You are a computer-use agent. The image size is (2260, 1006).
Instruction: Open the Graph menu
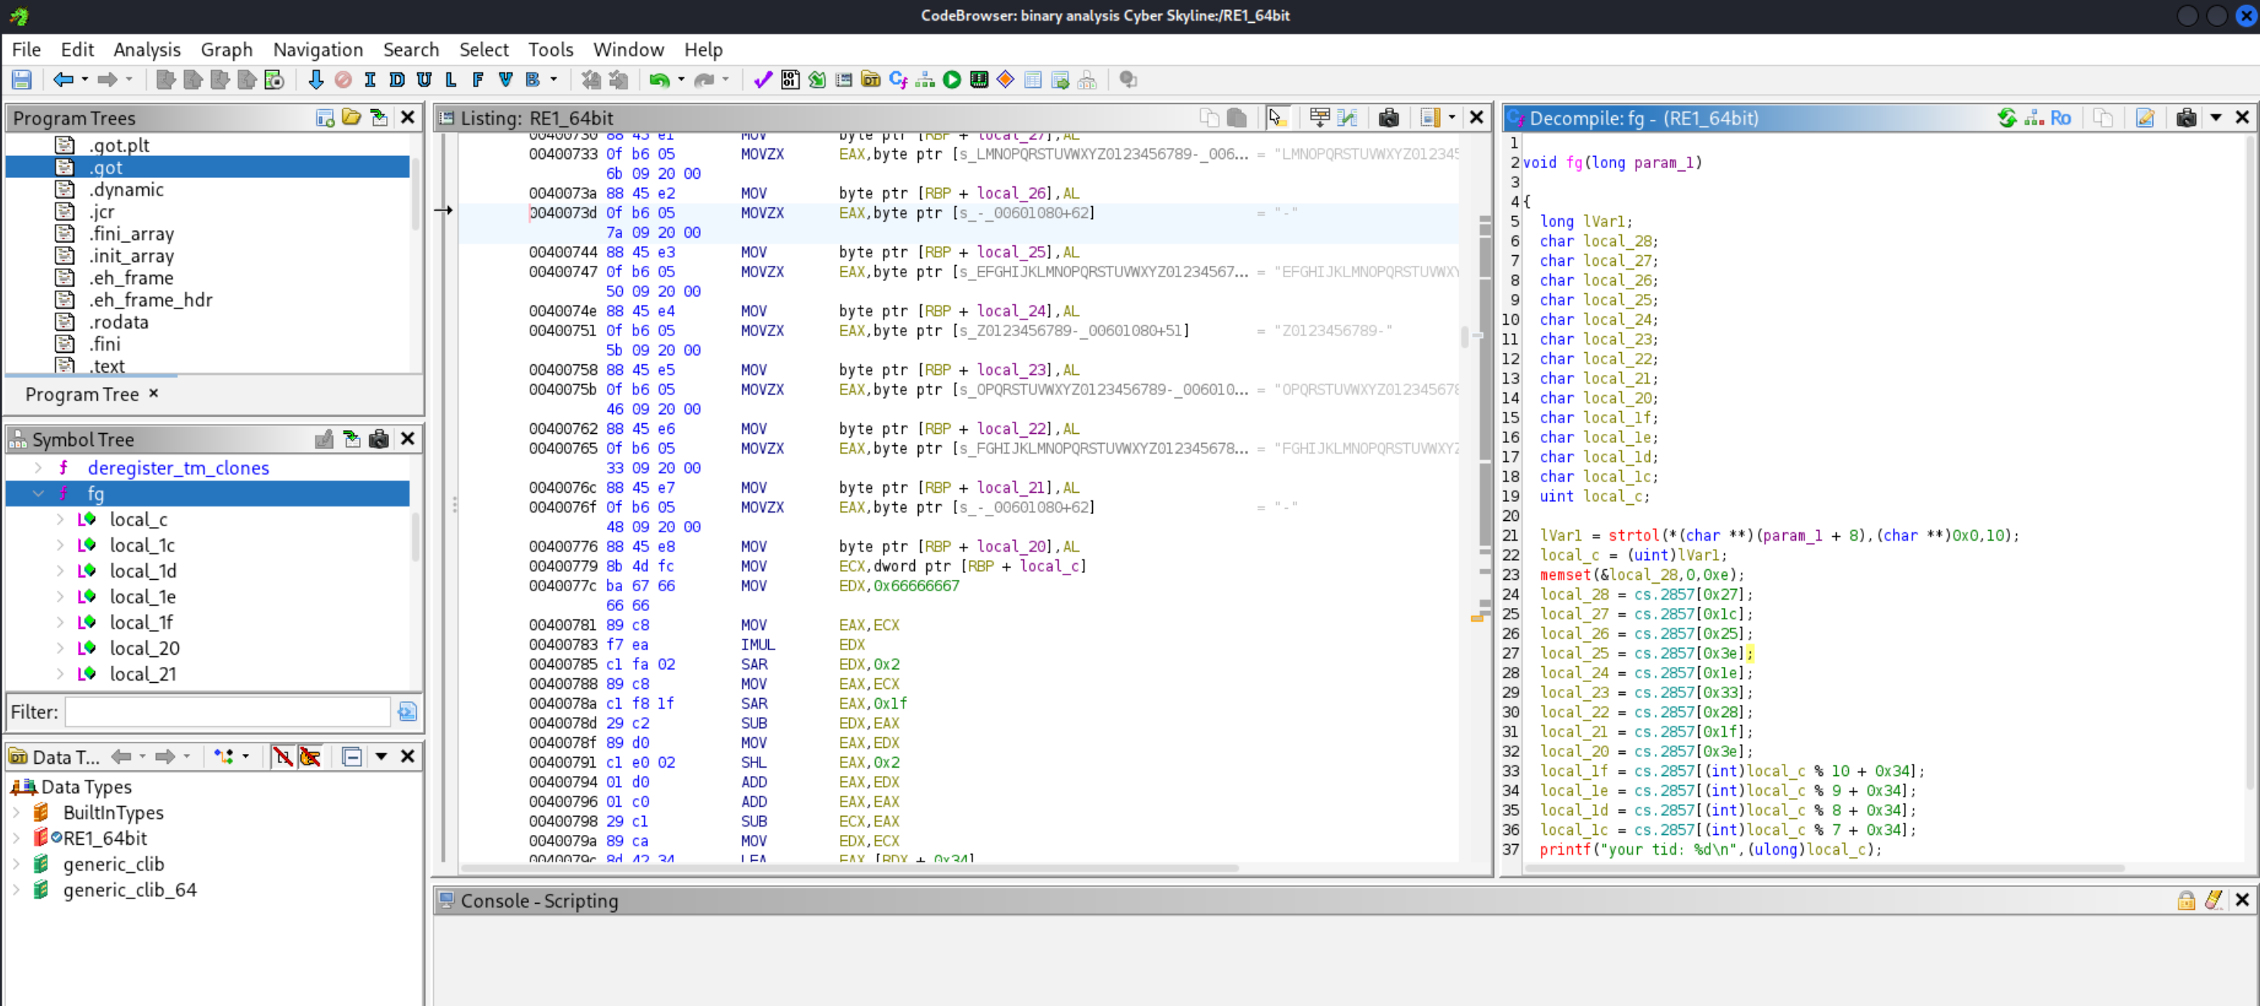point(226,49)
